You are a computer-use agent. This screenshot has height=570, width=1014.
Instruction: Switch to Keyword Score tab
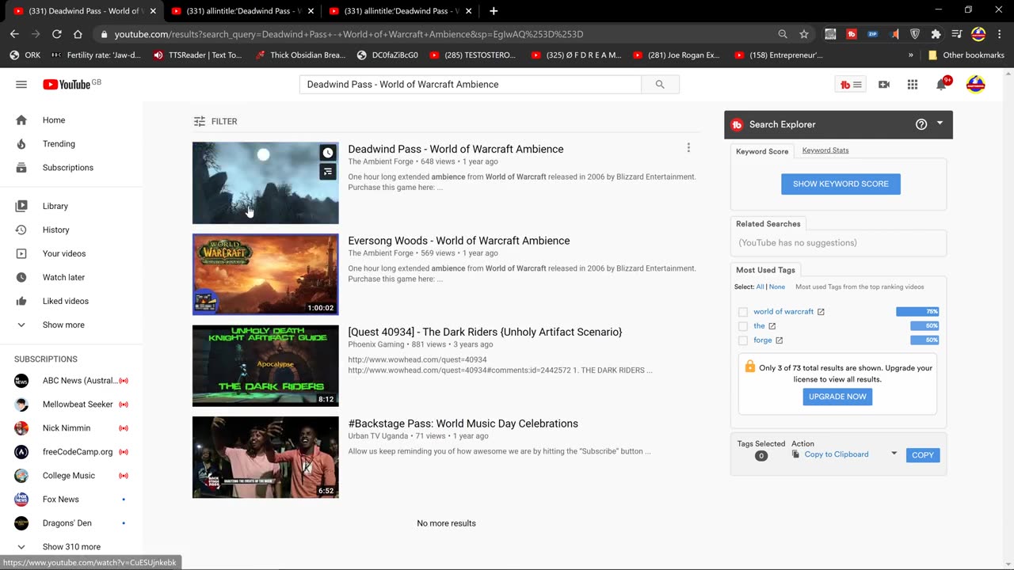762,151
